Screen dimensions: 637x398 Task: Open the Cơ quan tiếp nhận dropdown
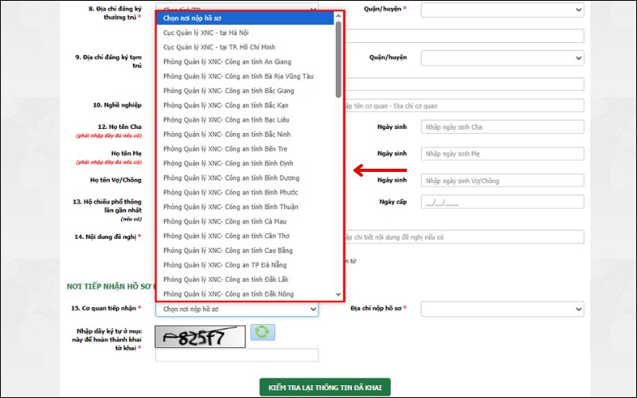pos(236,309)
